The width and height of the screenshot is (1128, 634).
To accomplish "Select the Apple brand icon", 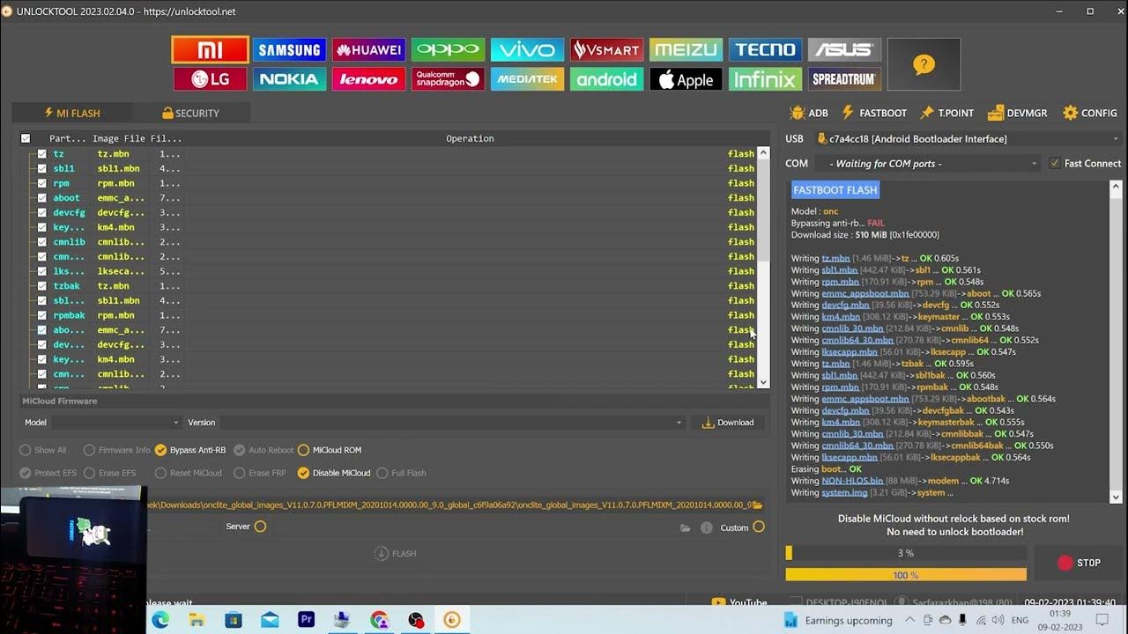I will 686,79.
